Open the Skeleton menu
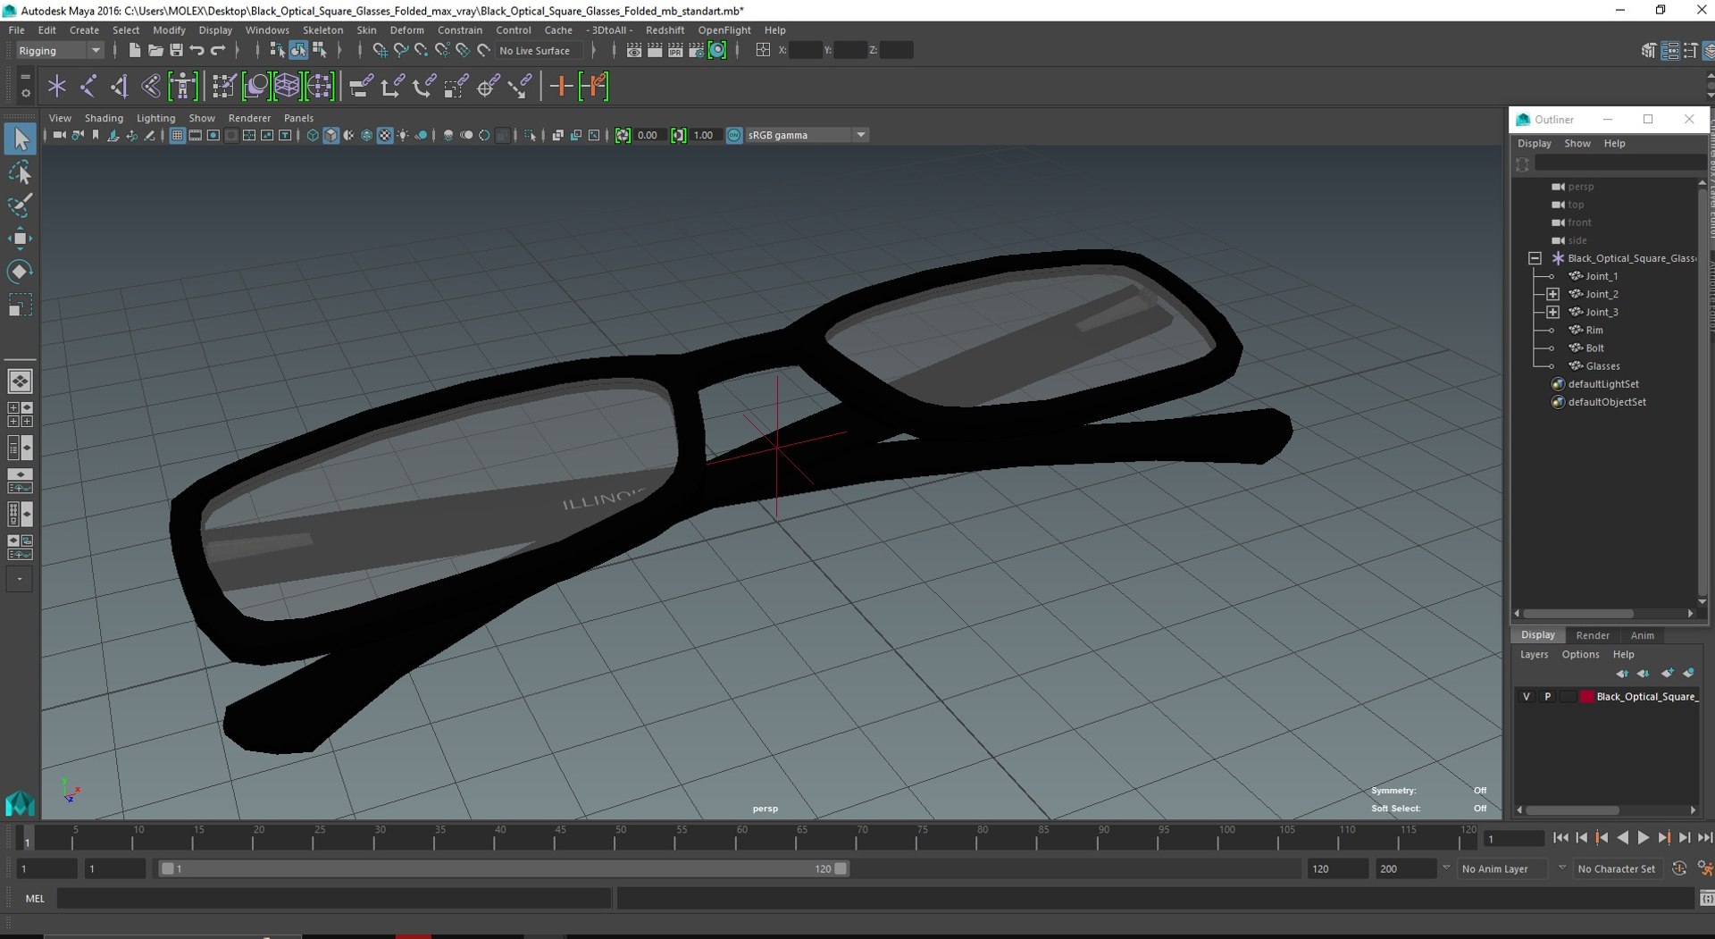The width and height of the screenshot is (1715, 939). [322, 30]
